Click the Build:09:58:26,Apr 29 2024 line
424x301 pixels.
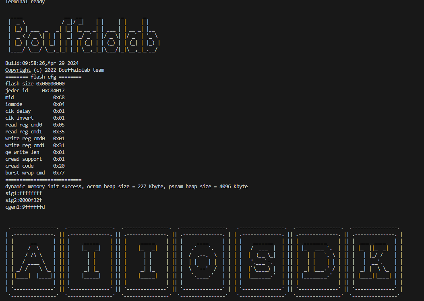[x=42, y=63]
